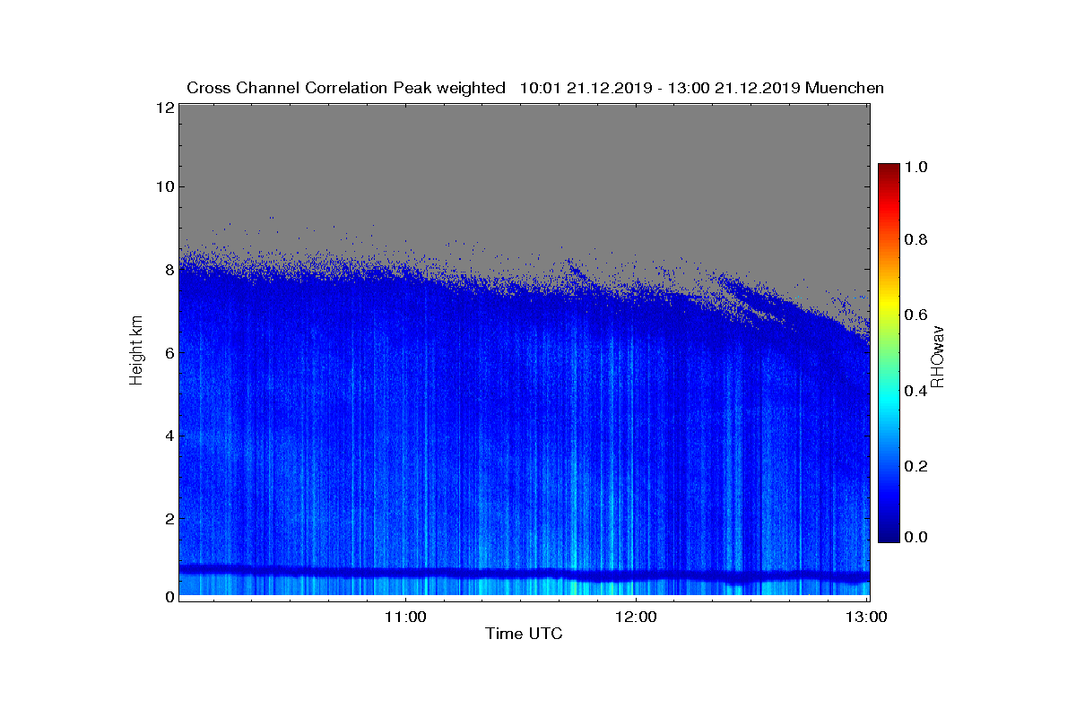1076x717 pixels.
Task: Click the '12:00' time tick label
Action: pyautogui.click(x=636, y=617)
